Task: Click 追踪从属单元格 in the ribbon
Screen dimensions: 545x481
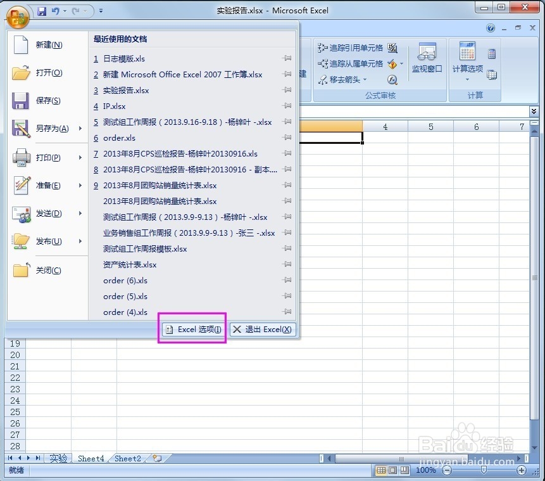Action: click(x=349, y=64)
